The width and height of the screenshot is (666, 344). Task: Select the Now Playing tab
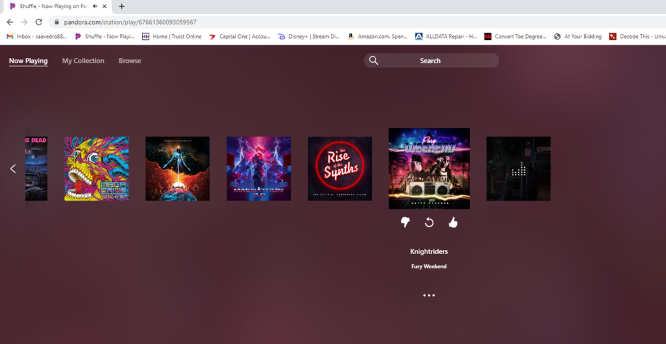28,61
